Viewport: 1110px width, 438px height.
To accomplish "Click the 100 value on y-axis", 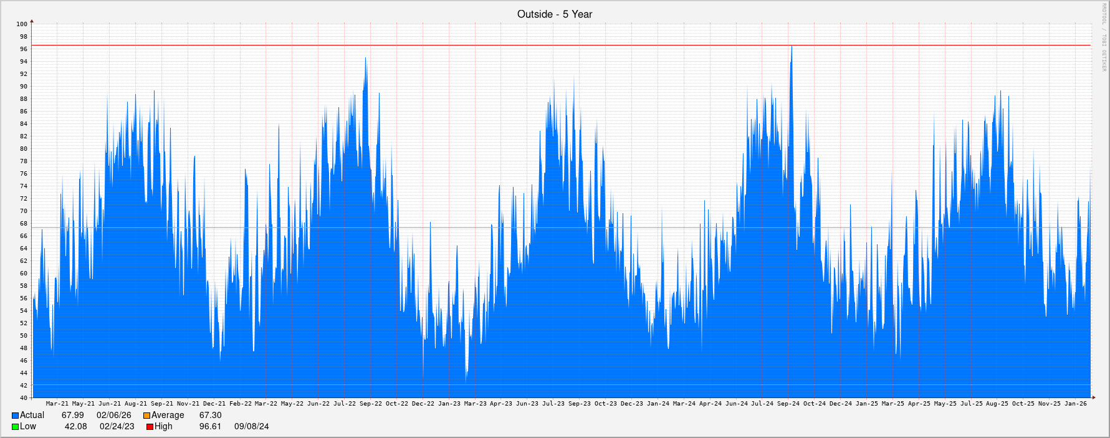I will [22, 24].
